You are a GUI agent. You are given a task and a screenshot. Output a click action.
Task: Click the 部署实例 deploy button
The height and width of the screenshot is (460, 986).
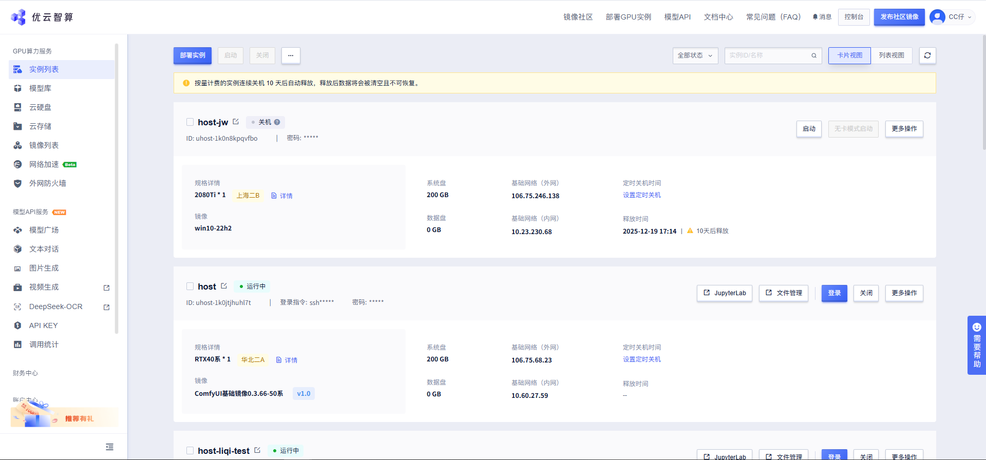click(x=193, y=55)
